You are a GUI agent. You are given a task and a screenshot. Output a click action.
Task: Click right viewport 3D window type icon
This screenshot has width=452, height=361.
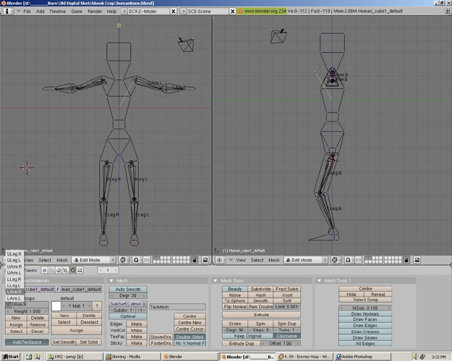219,260
